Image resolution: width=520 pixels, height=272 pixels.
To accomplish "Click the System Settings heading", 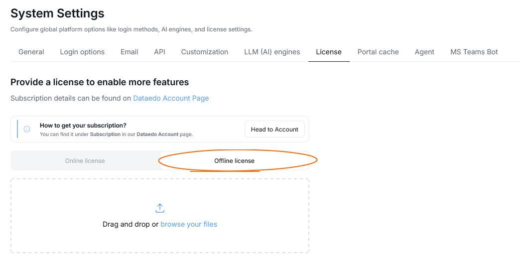I will pos(57,13).
